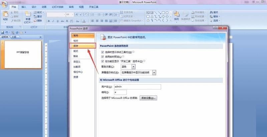The height and width of the screenshot is (137, 267).
Task: Click the 粘贴 (Paste) clipboard icon
Action: (x=5, y=14)
